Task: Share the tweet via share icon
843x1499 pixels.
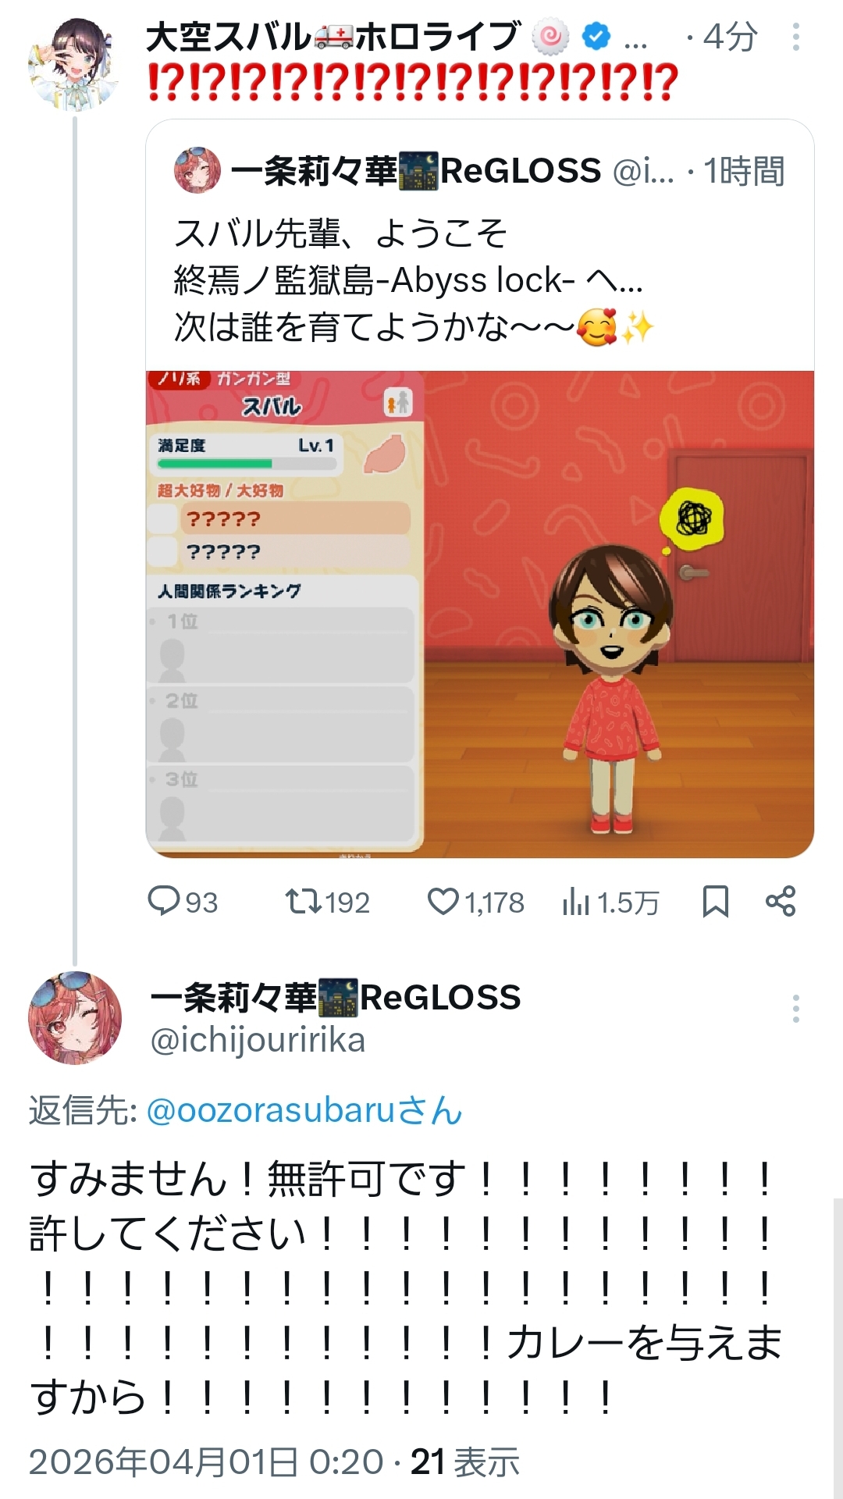Action: [781, 901]
